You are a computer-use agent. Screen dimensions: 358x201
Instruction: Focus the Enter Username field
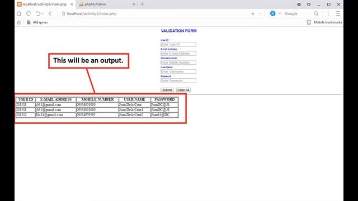click(178, 71)
